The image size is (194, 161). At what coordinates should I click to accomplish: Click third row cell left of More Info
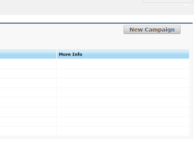28,83
